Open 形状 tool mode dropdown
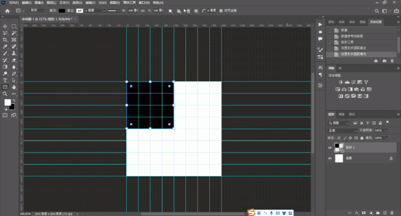This screenshot has height=216, width=401. click(38, 10)
